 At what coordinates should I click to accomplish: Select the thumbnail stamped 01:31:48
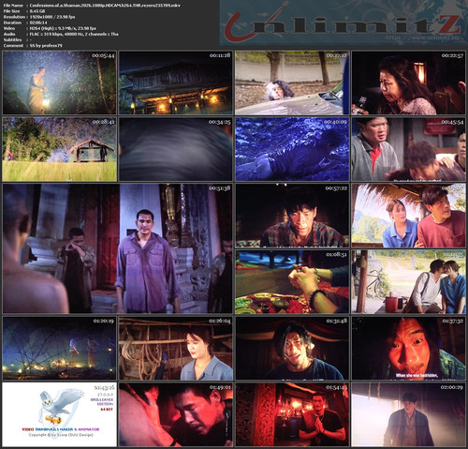[292, 348]
